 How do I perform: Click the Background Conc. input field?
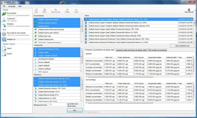click(x=58, y=104)
